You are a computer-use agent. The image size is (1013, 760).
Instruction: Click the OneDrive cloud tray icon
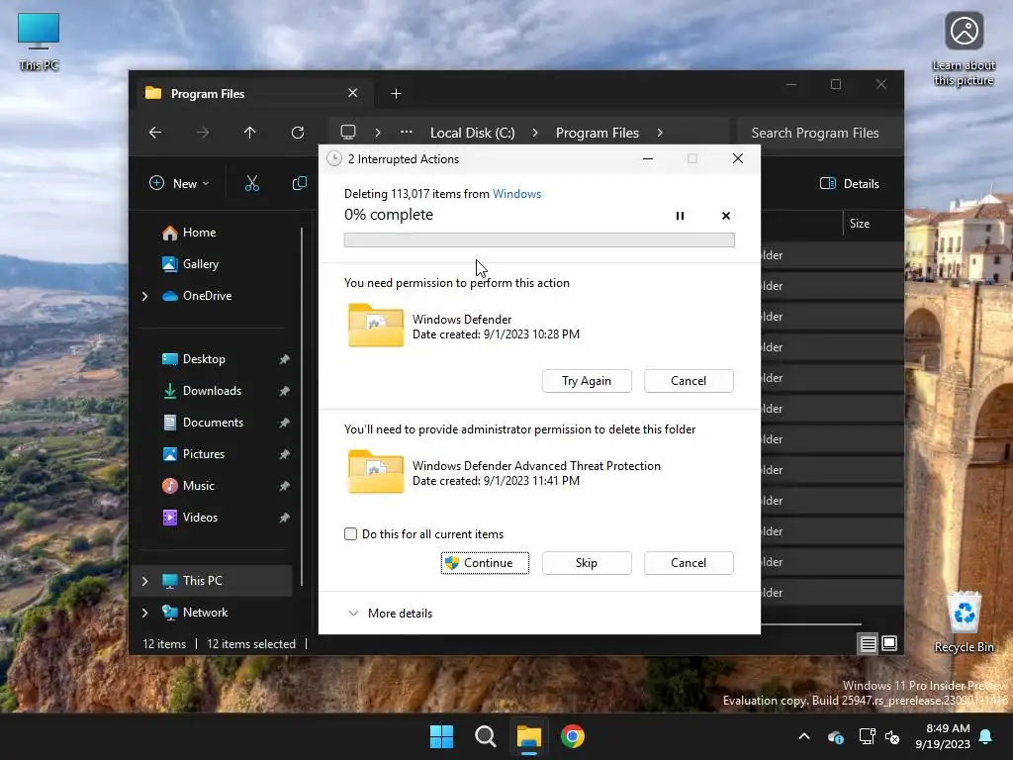pyautogui.click(x=835, y=736)
